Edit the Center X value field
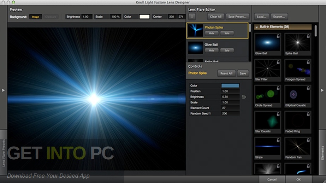Screen dimensions: 326x183 click(x=172, y=17)
